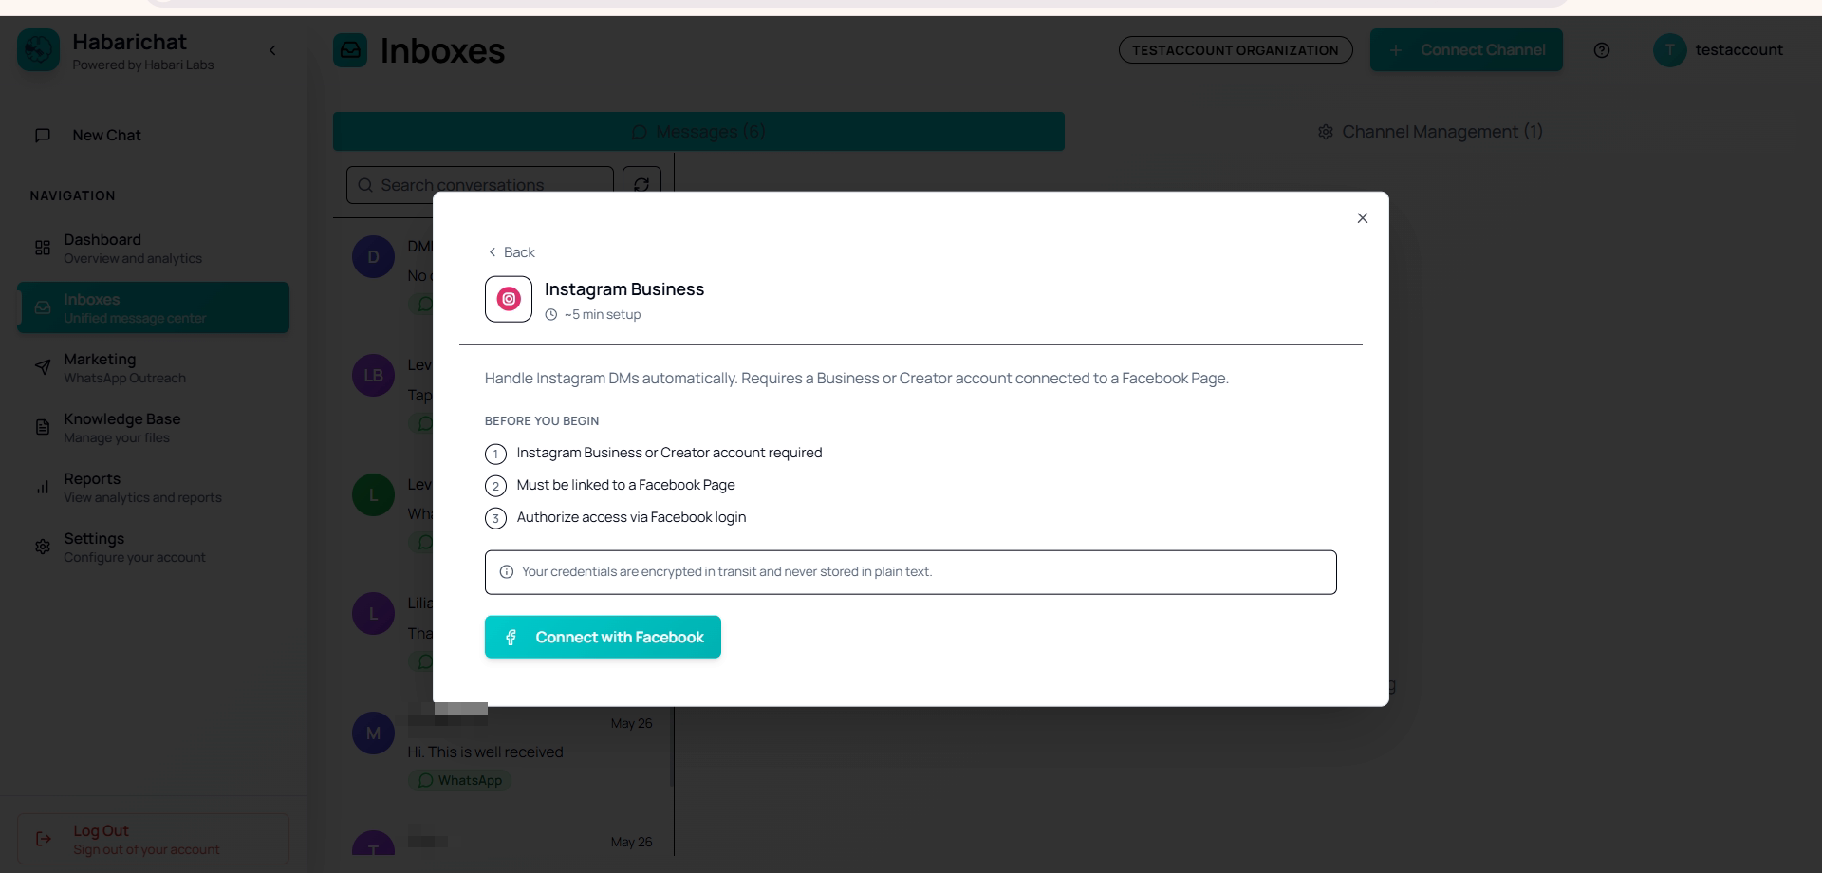Click the Connect Channel button
1822x873 pixels.
coord(1466,50)
